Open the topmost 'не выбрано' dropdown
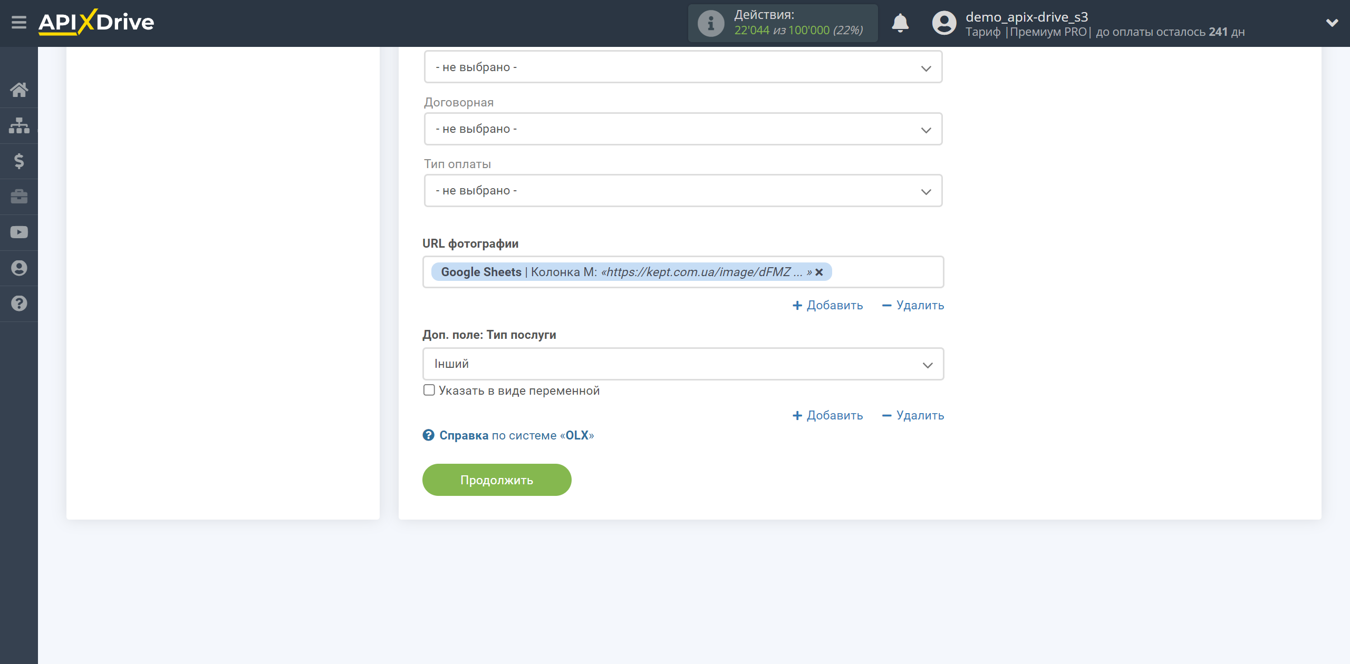 tap(683, 67)
